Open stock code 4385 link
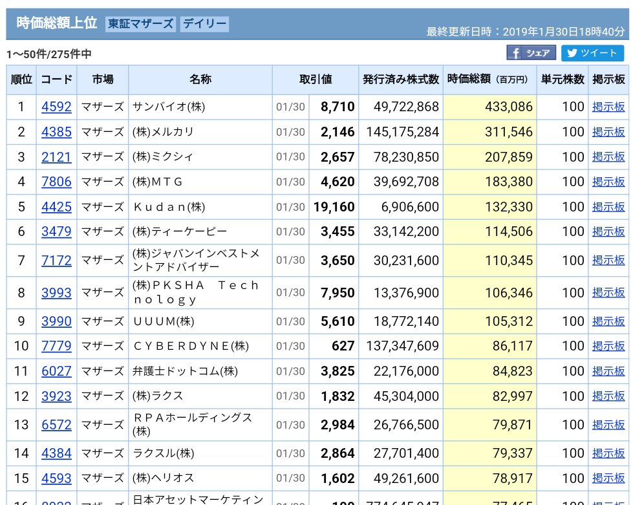Viewport: 642px width, 505px height. (56, 132)
